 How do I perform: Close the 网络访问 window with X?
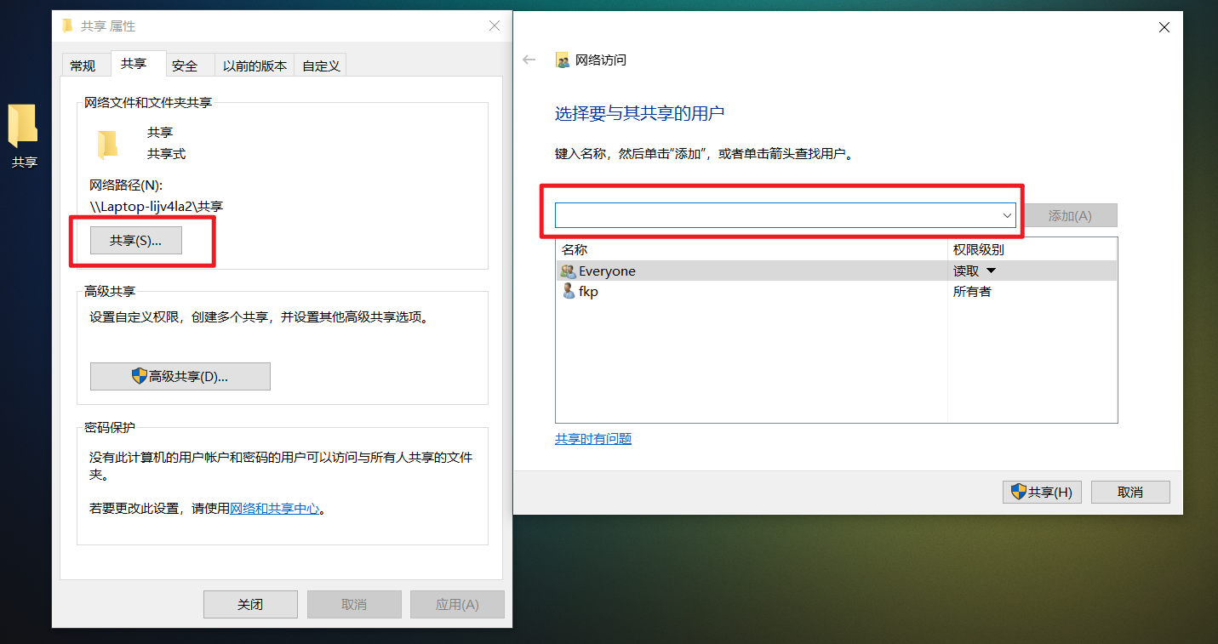click(x=1164, y=27)
